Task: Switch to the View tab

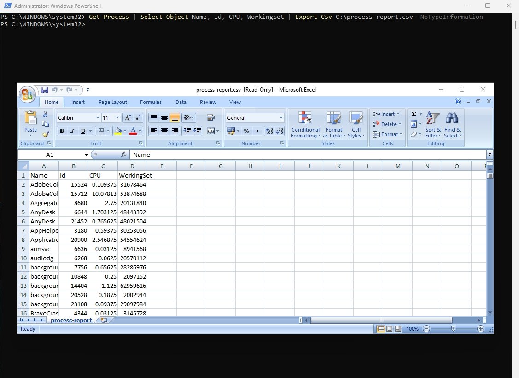Action: [235, 102]
